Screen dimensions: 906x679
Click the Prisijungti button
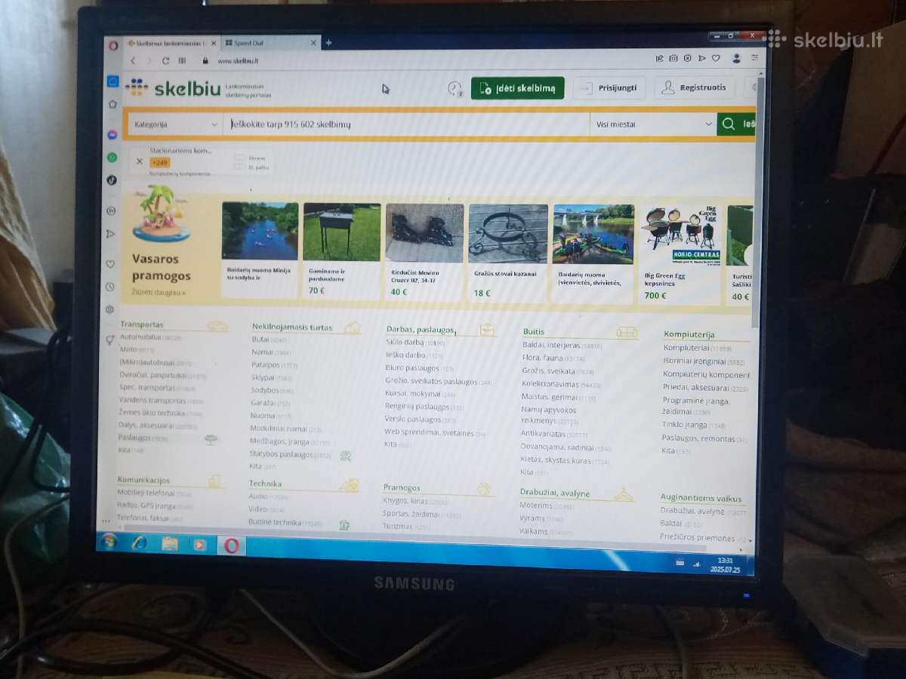[x=609, y=88]
